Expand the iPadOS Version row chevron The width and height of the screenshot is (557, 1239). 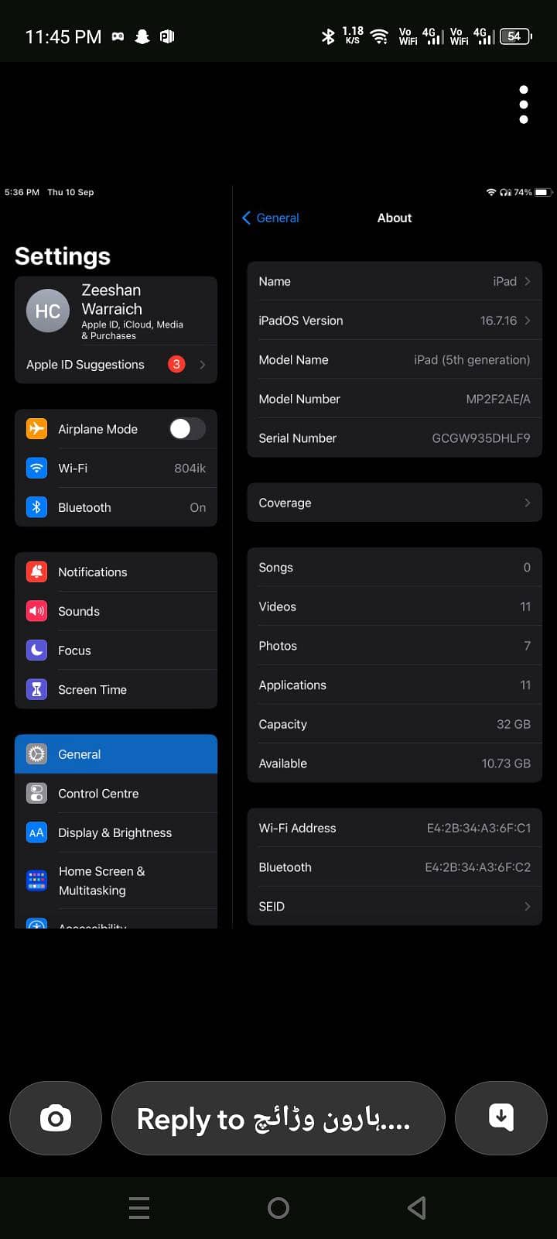click(x=528, y=321)
